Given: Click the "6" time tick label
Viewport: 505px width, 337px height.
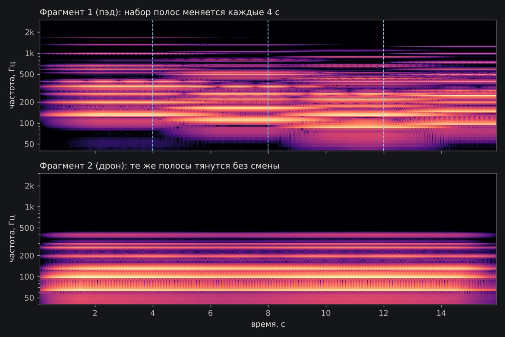Looking at the screenshot, I should 210,313.
